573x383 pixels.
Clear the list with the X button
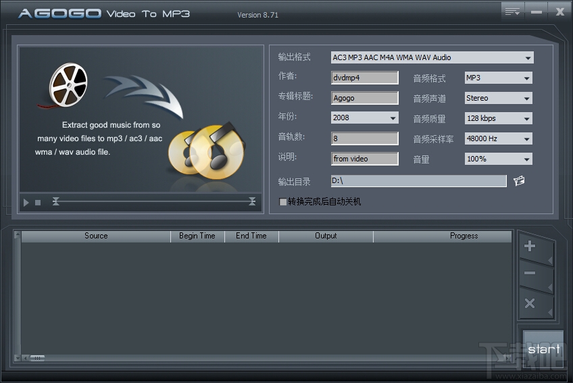click(530, 303)
